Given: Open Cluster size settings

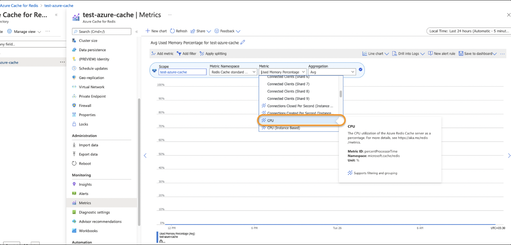Looking at the screenshot, I should (x=88, y=41).
